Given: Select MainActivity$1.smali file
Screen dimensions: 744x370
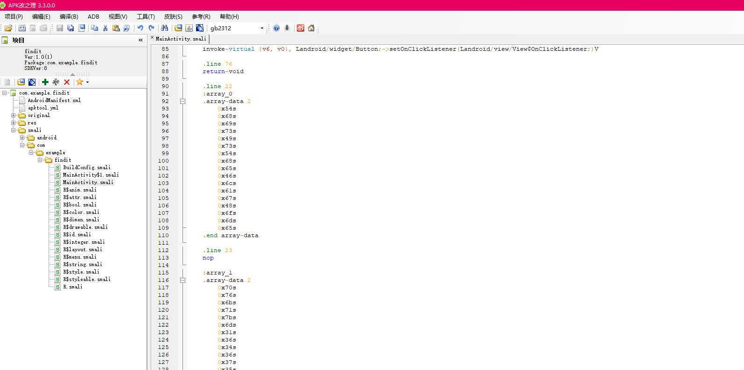Looking at the screenshot, I should 91,175.
